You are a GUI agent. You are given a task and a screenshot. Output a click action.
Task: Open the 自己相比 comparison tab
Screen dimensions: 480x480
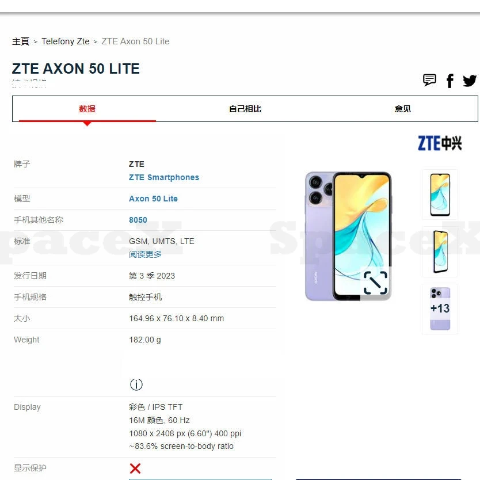tap(245, 109)
